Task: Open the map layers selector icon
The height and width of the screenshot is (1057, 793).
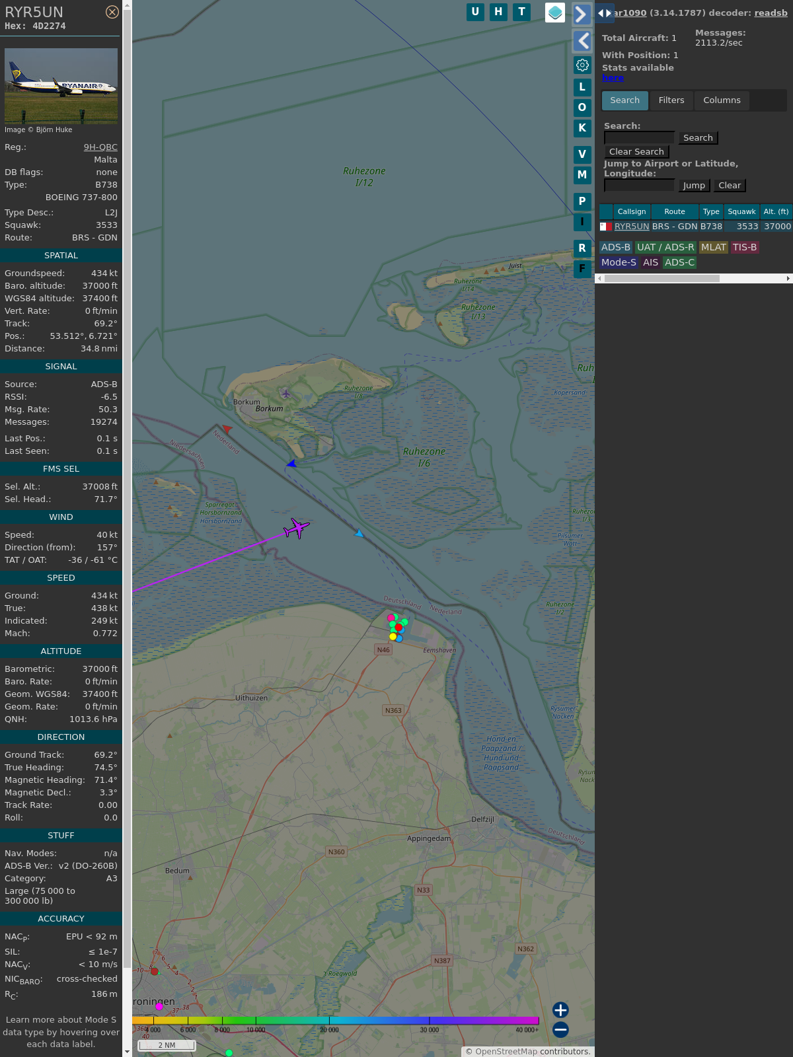Action: pyautogui.click(x=555, y=13)
